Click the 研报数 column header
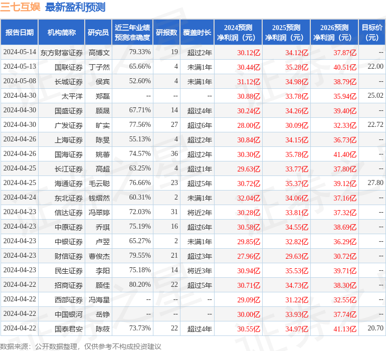 (x=166, y=32)
